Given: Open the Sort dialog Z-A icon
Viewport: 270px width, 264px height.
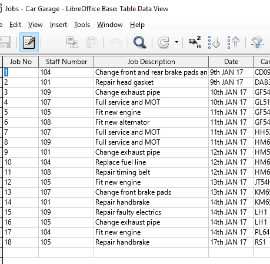Looking at the screenshot, I should [x=195, y=42].
